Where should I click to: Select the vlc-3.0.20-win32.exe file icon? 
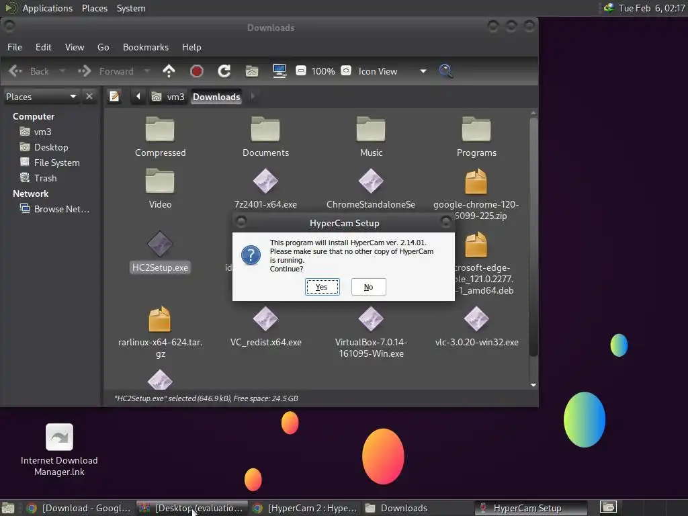coord(476,318)
